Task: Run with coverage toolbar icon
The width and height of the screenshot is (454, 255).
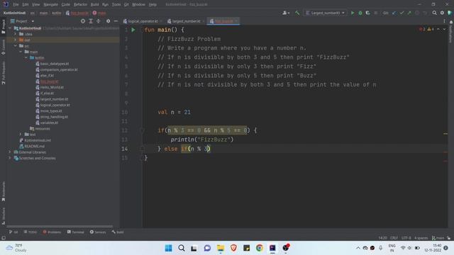Action: click(x=367, y=13)
